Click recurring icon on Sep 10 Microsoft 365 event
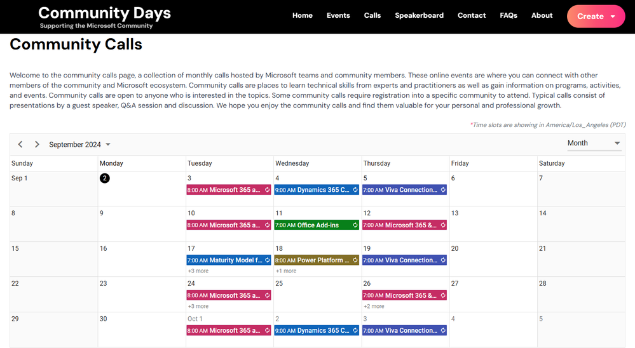Viewport: 635px width, 348px height. pos(267,225)
